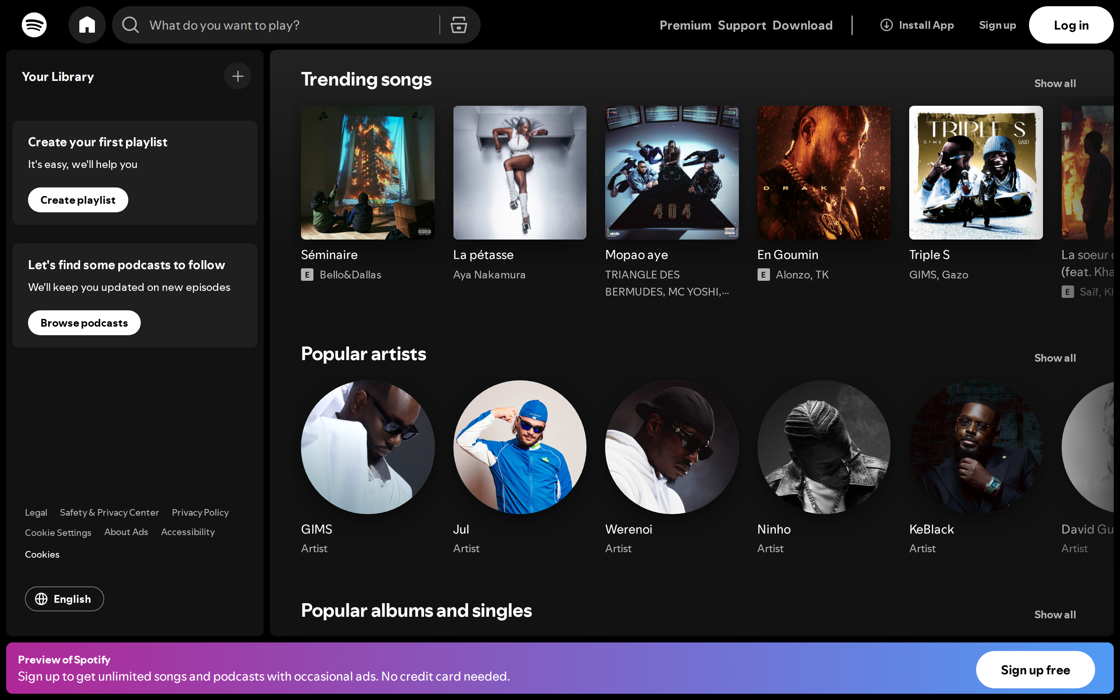The width and height of the screenshot is (1120, 700).
Task: Click the Popular artists heading
Action: [x=363, y=354]
